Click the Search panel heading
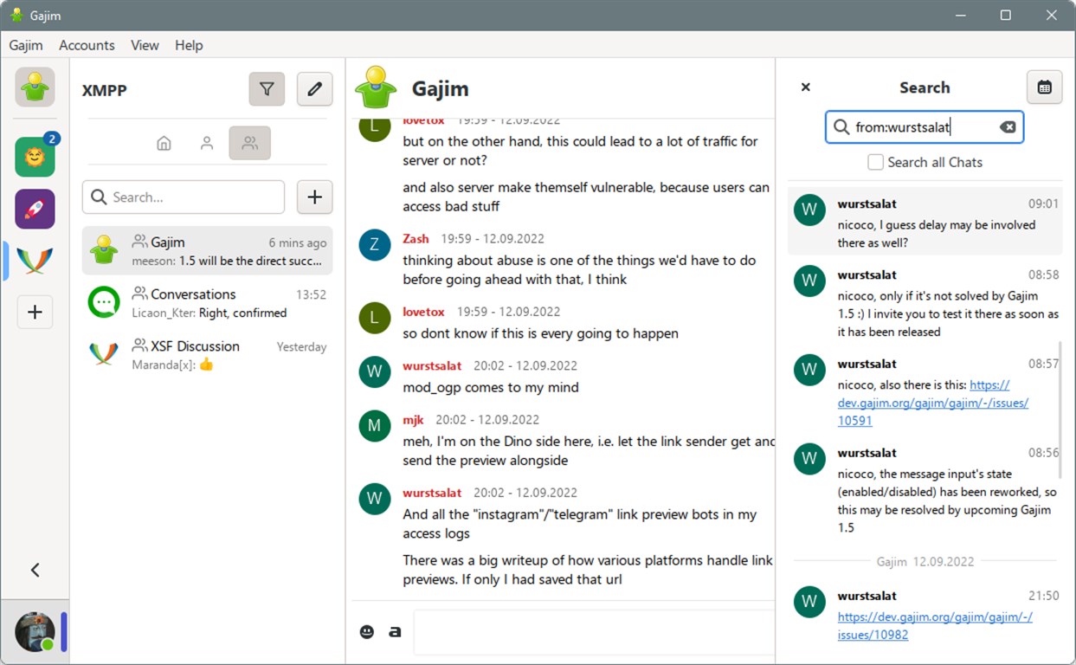This screenshot has width=1076, height=665. point(925,87)
